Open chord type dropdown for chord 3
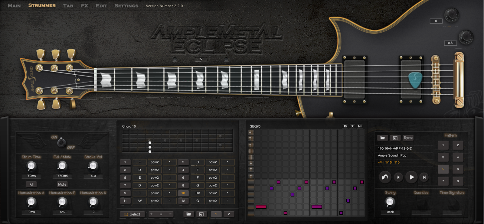This screenshot has width=484, height=224. (x=155, y=170)
